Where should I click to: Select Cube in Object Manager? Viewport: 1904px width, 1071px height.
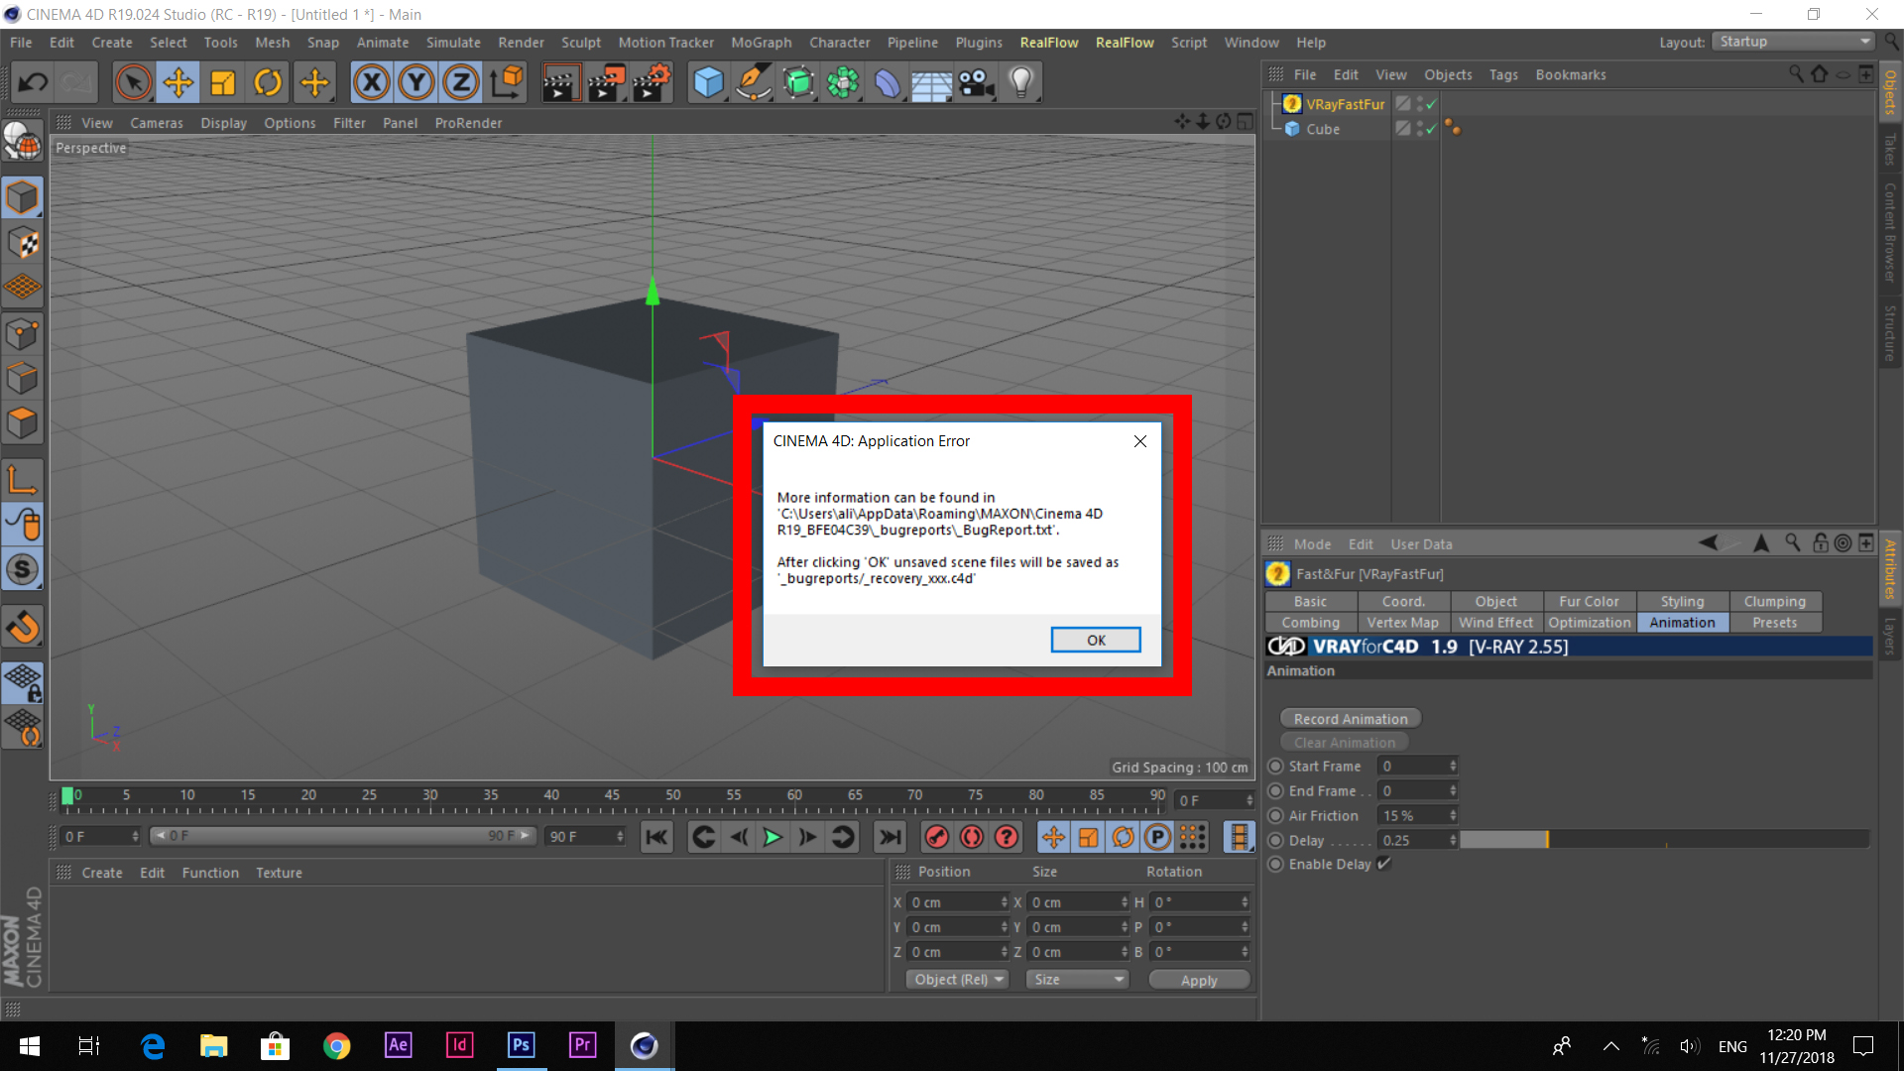tap(1323, 129)
